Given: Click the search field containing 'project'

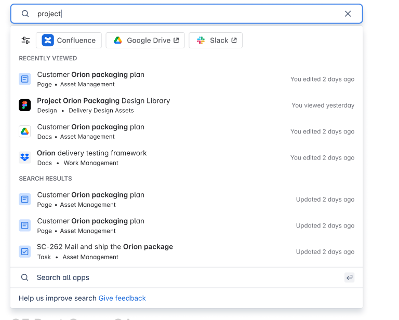Looking at the screenshot, I should click(x=187, y=14).
